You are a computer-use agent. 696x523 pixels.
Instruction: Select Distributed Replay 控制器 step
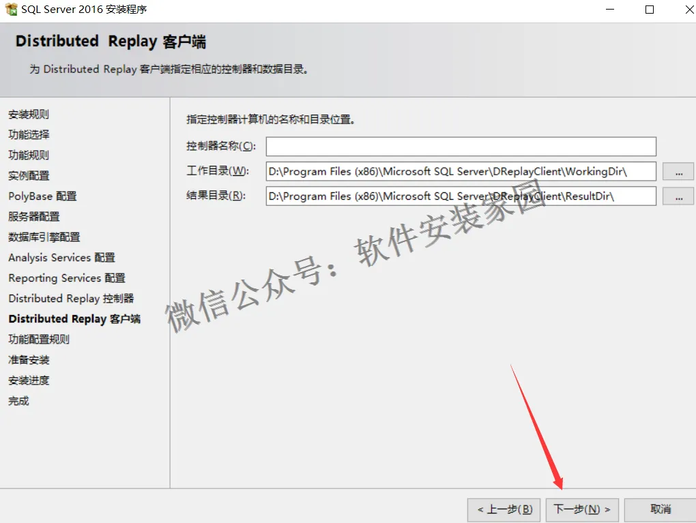coord(71,298)
